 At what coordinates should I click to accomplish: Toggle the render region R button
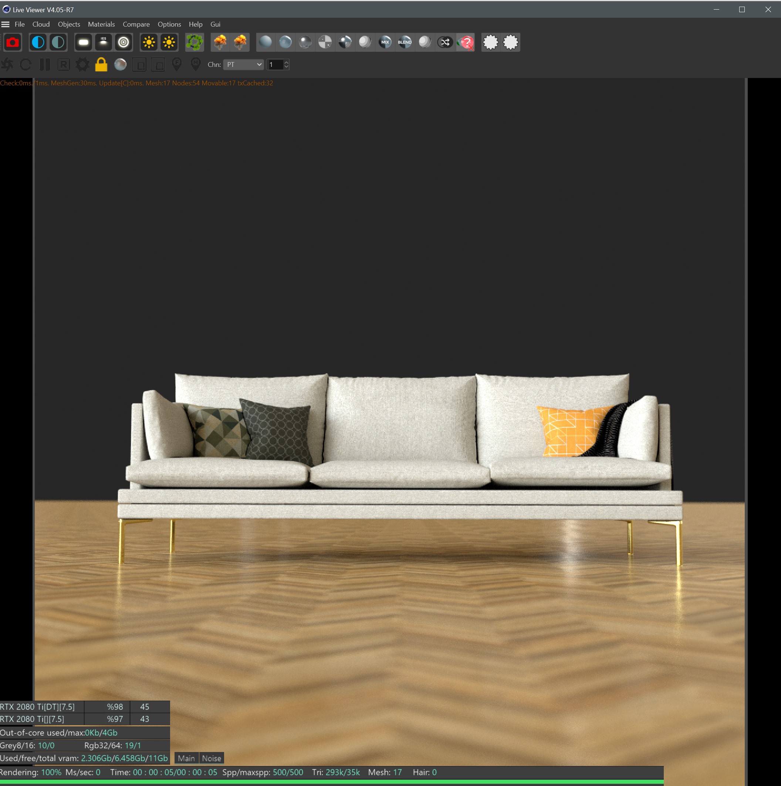[x=64, y=65]
